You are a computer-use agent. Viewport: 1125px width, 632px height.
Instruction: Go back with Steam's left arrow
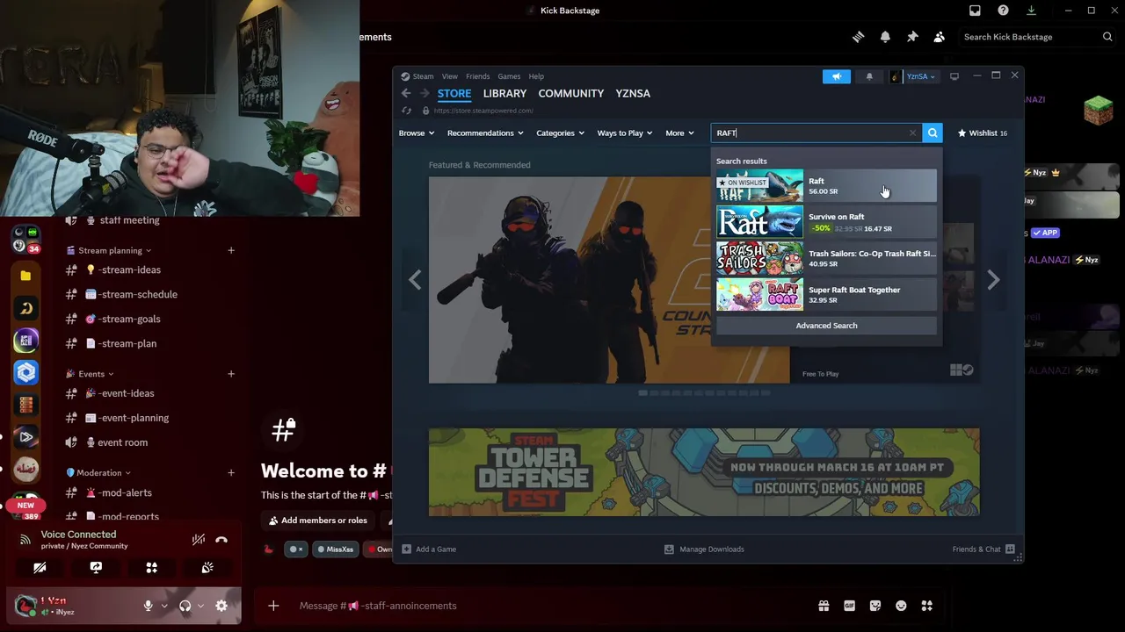(x=406, y=93)
